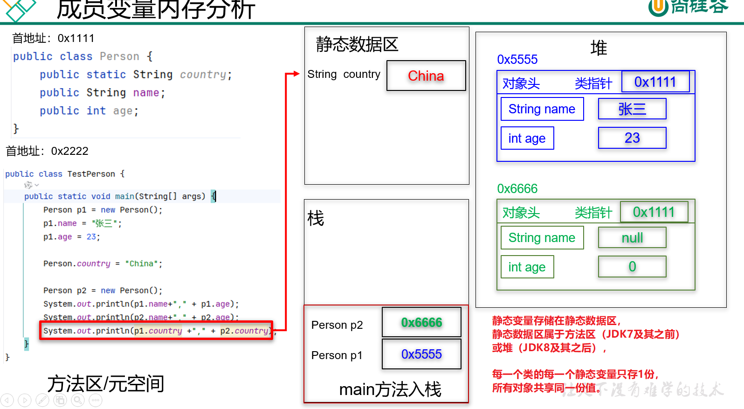Click the 栈 heading
Image resolution: width=744 pixels, height=409 pixels.
click(316, 218)
